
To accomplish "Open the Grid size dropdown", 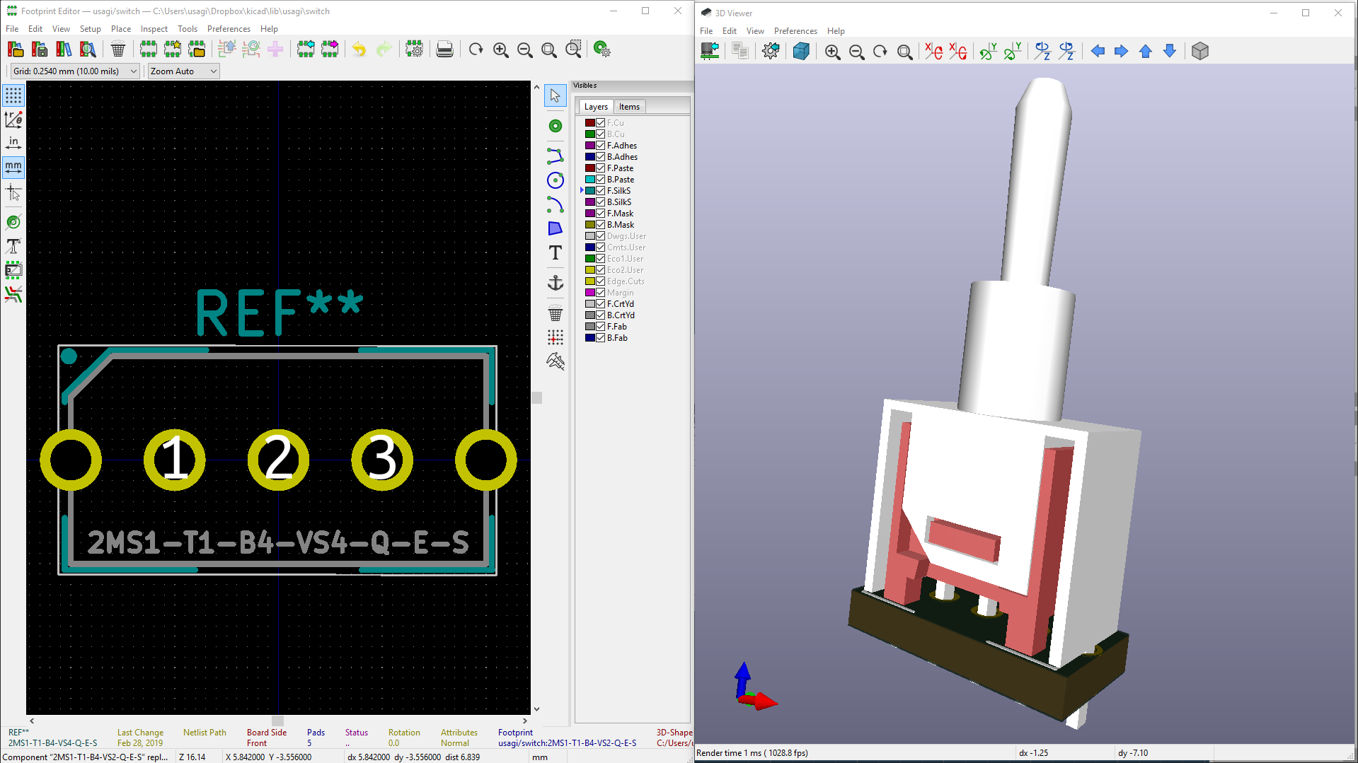I will click(74, 71).
